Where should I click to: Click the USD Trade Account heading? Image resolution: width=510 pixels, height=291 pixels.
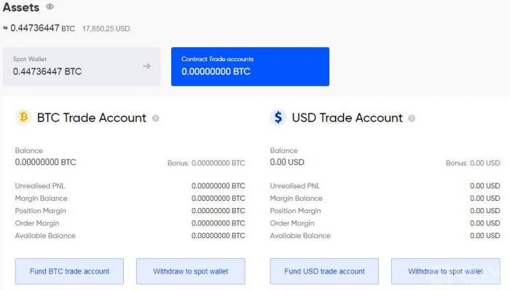click(x=347, y=118)
